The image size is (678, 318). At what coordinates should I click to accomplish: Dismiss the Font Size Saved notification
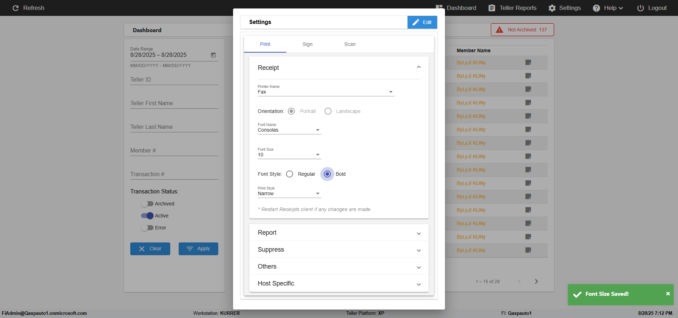668,294
